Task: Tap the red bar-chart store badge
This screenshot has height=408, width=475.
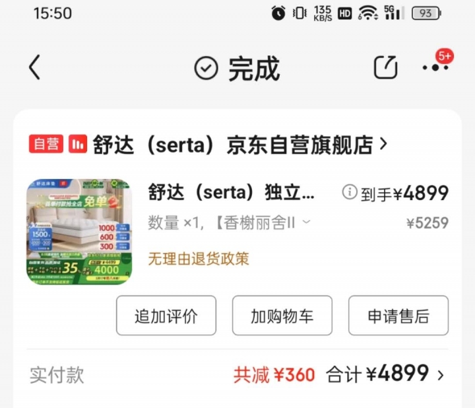Action: click(78, 144)
